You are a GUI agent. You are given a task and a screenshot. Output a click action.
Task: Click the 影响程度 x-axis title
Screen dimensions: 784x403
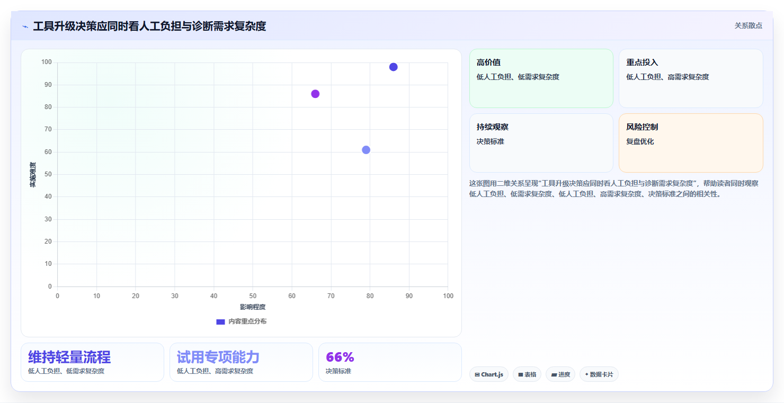coord(253,307)
